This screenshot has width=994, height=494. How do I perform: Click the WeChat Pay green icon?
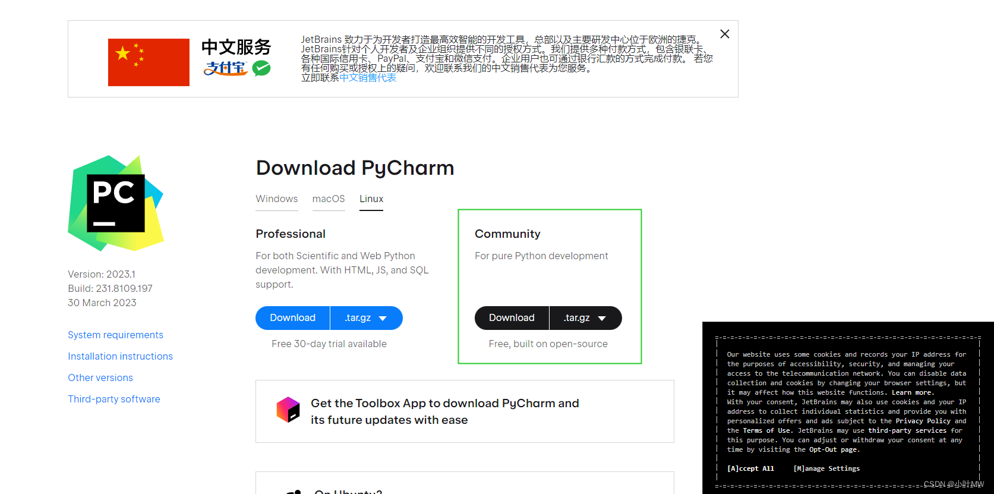click(261, 68)
